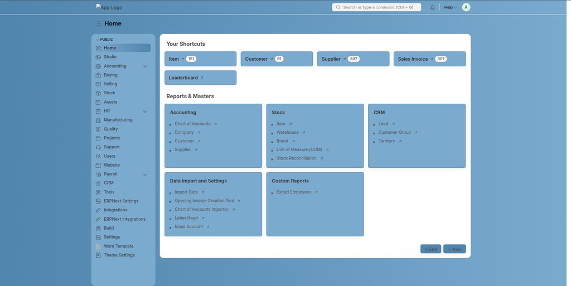Select Home in the sidebar
Image resolution: width=571 pixels, height=286 pixels.
123,48
